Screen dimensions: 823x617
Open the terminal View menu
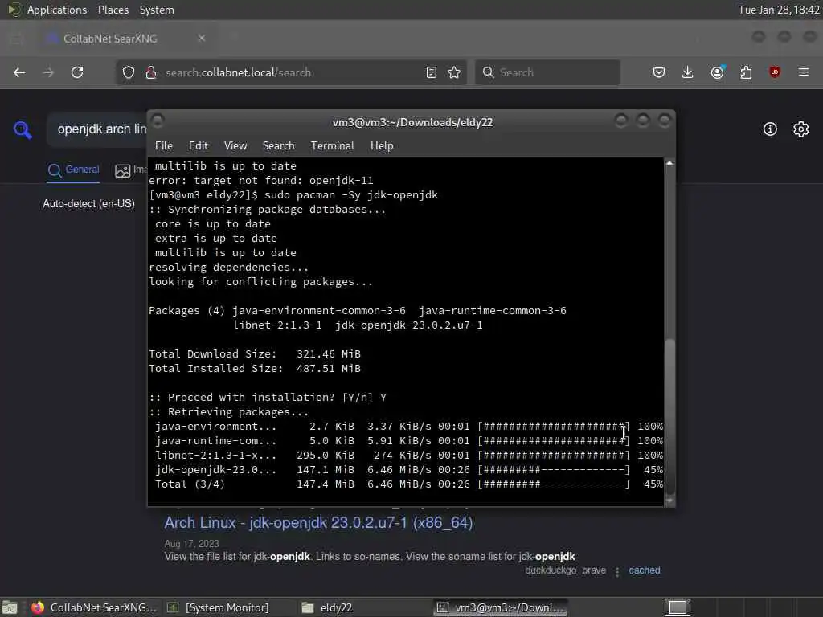coord(235,146)
